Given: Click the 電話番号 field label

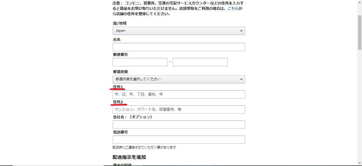Looking at the screenshot, I should (120, 132).
